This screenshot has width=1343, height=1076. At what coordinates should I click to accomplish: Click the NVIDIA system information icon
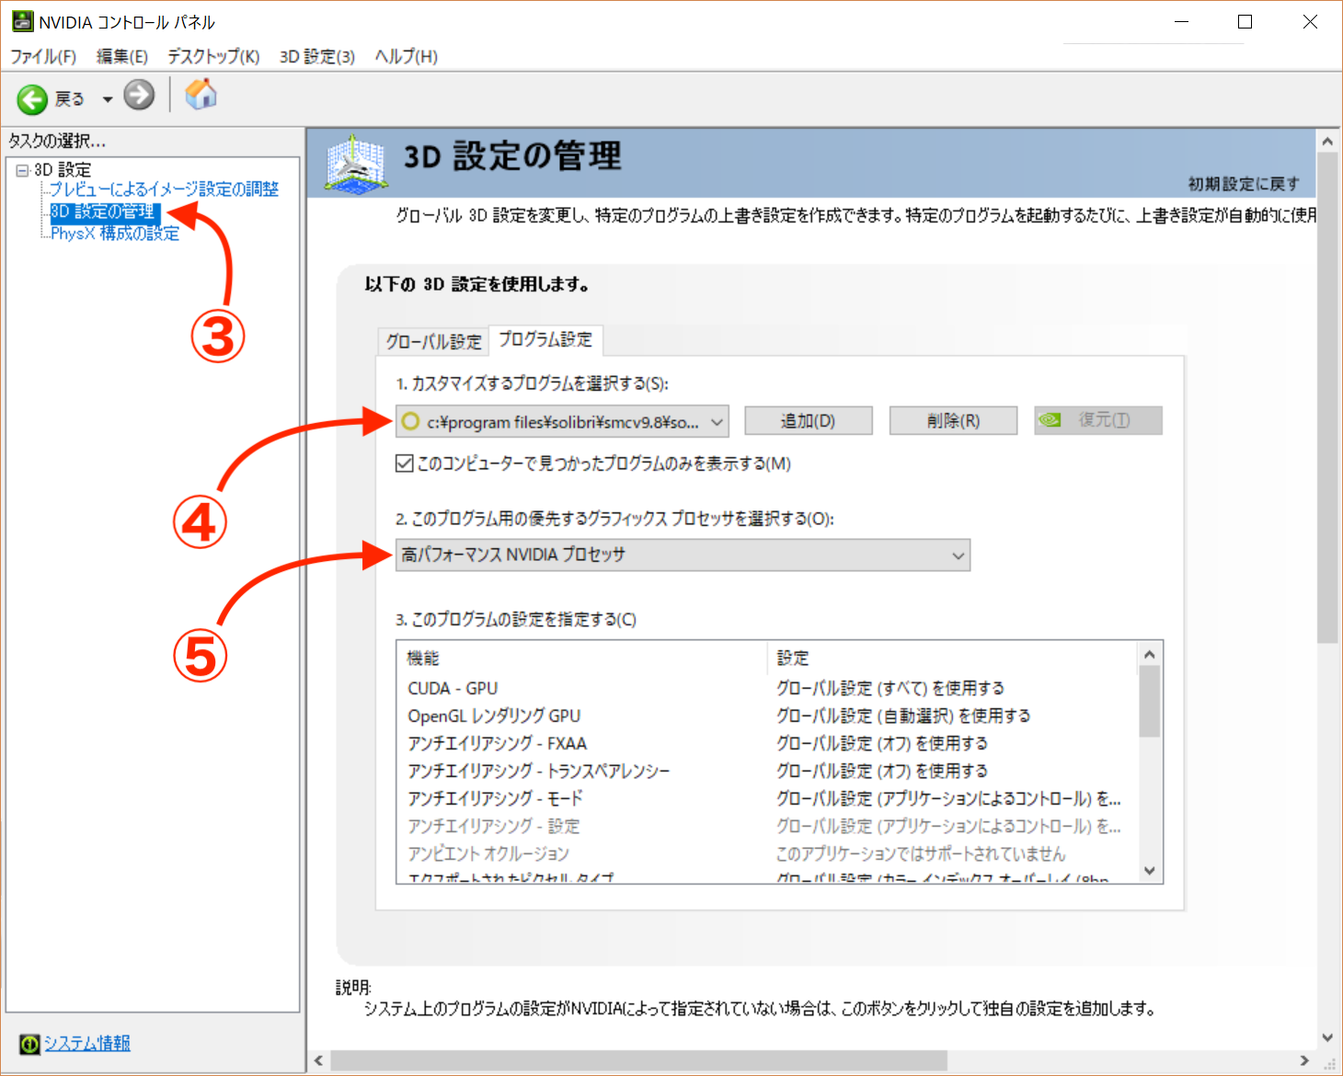point(29,1044)
